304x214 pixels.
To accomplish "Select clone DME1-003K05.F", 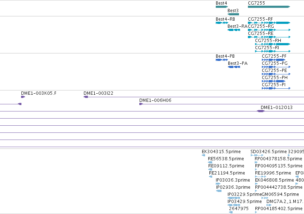I will pyautogui.click(x=23, y=97).
